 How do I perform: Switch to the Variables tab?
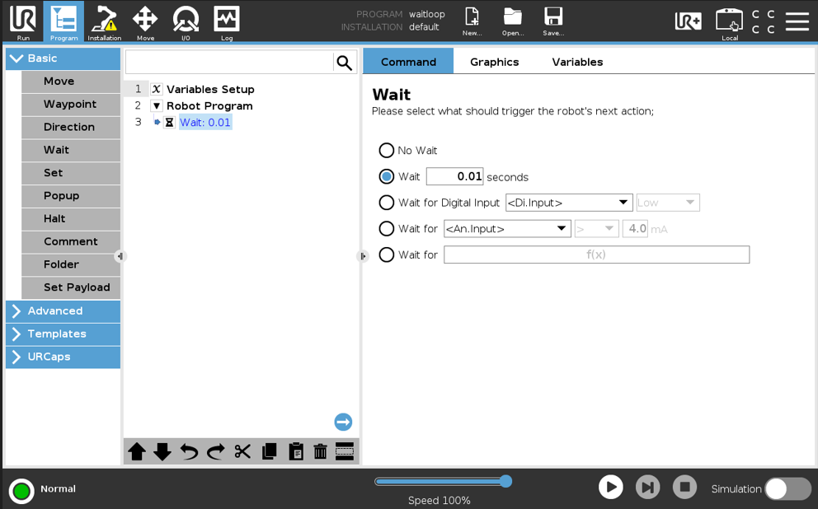577,62
